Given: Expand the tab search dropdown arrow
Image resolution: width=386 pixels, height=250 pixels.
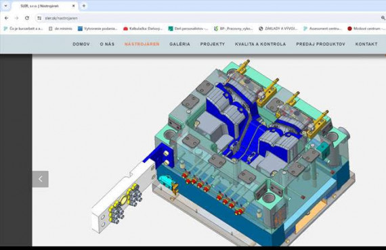Looking at the screenshot, I should [5, 5].
